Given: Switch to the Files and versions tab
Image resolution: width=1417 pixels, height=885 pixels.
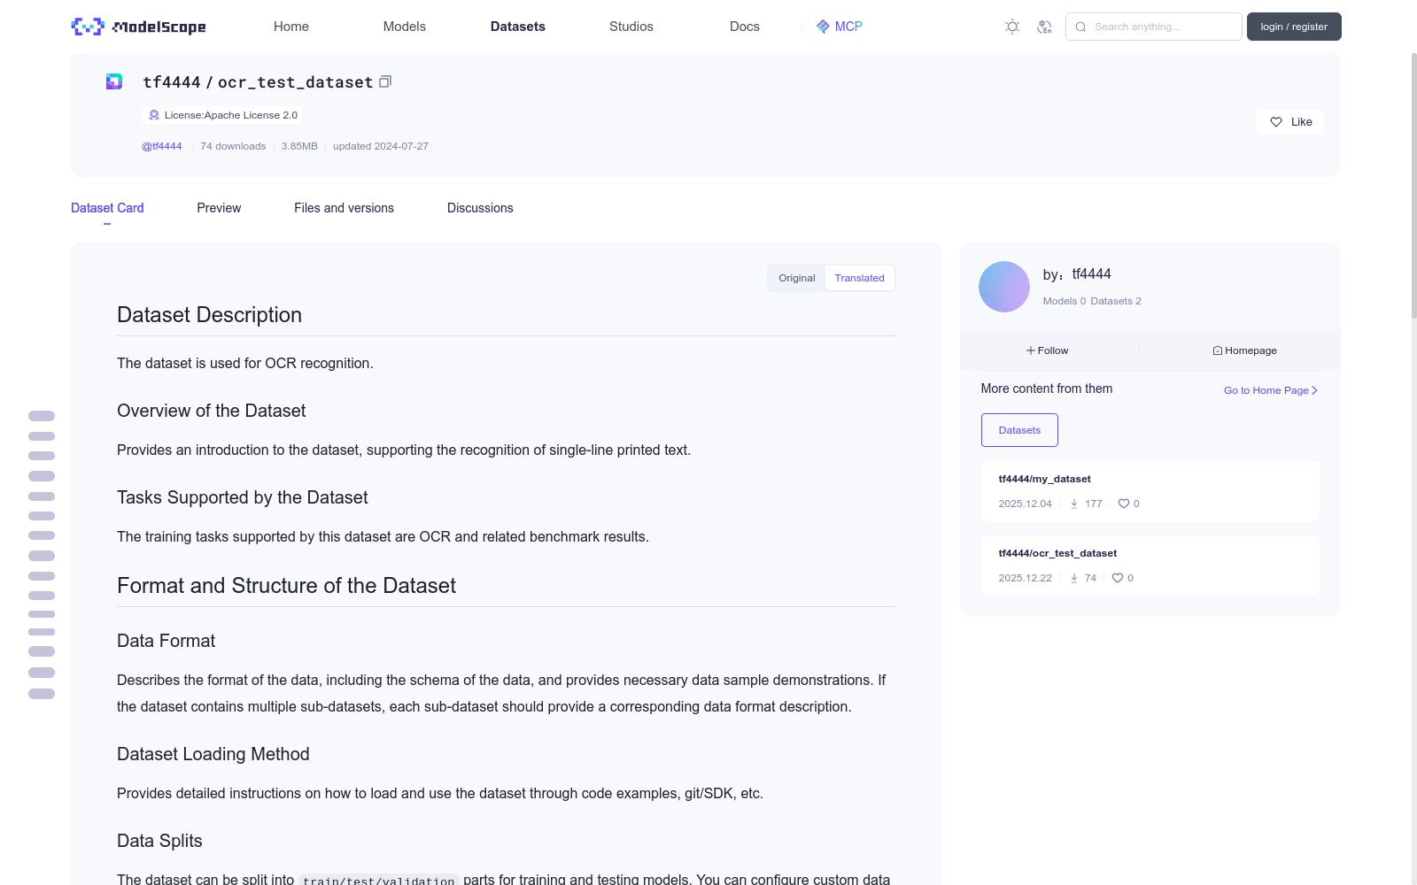Looking at the screenshot, I should coord(344,208).
